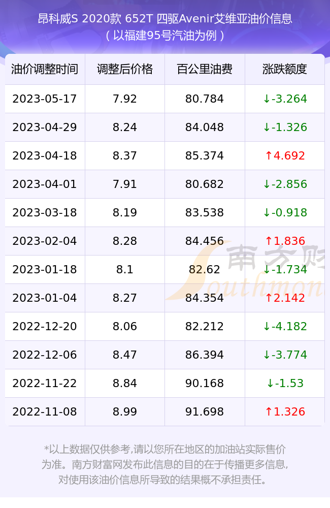Screen dimensions: 330x508
Task: Click the title 昂科威S 2020款 652T
Action: (x=95, y=19)
